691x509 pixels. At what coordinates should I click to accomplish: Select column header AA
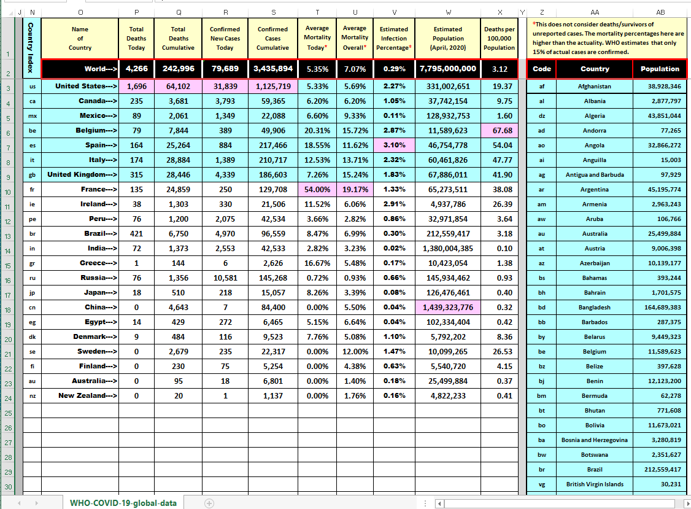pyautogui.click(x=595, y=12)
